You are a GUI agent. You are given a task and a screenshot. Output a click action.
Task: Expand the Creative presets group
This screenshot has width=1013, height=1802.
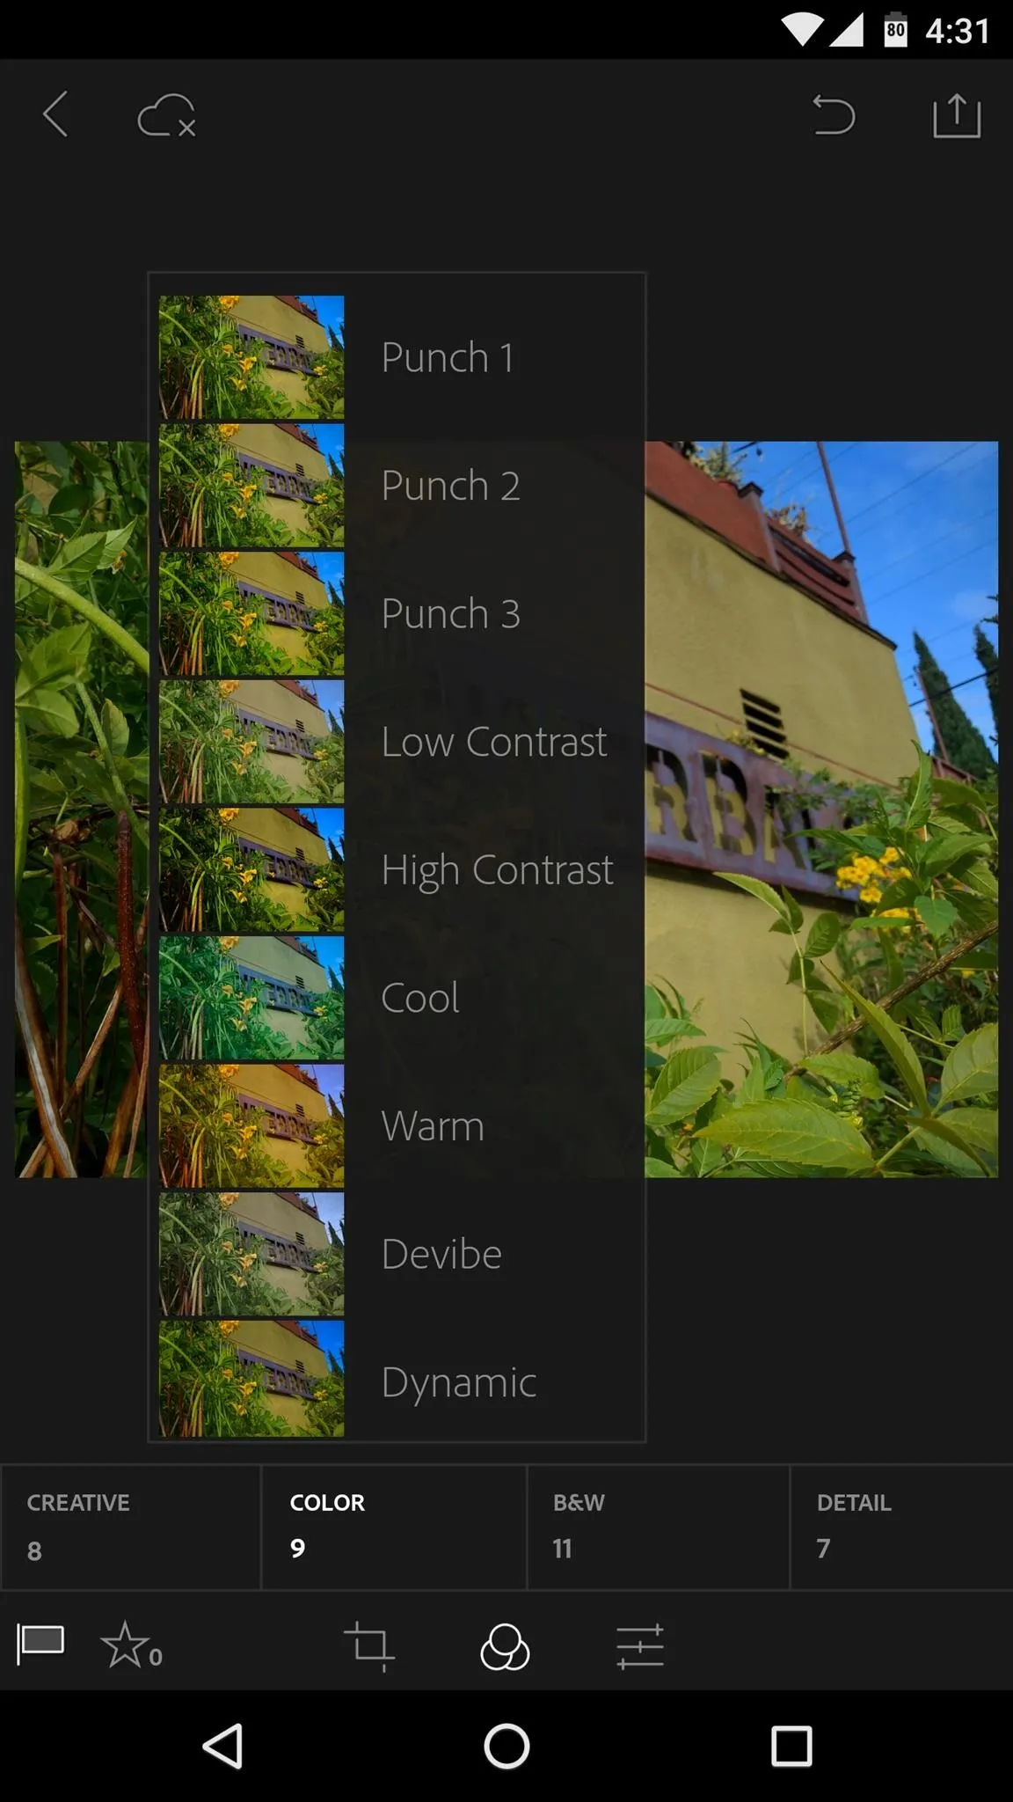tap(131, 1527)
